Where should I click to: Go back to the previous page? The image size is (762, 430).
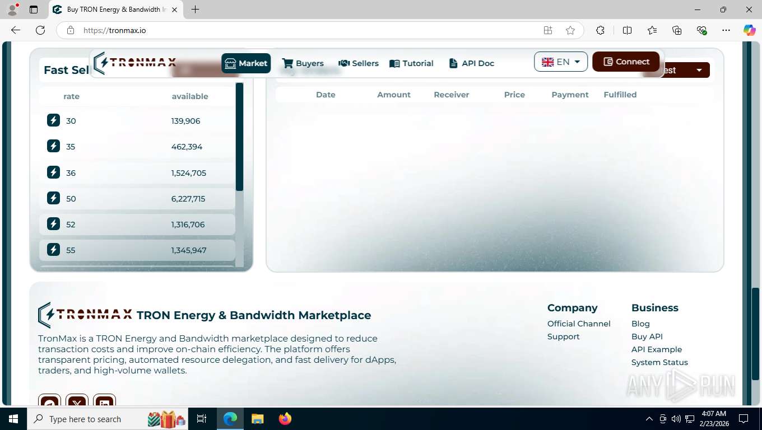(x=16, y=30)
